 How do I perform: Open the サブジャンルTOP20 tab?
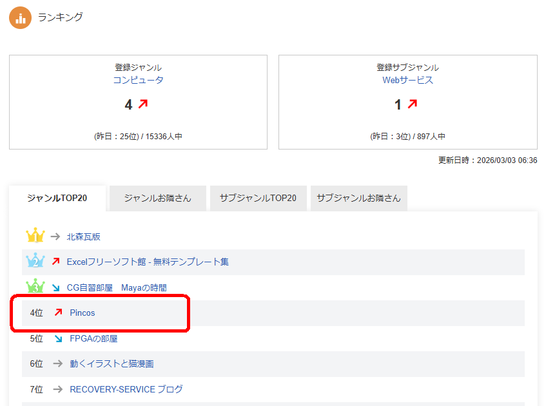pyautogui.click(x=258, y=198)
